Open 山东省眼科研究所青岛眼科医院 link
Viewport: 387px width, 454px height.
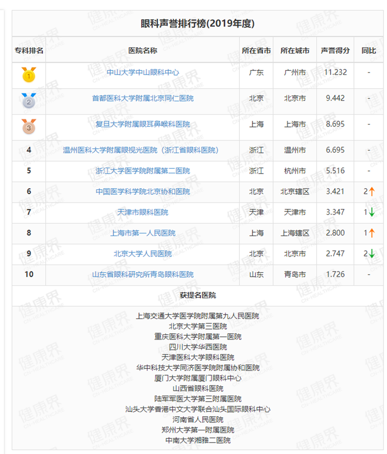tap(142, 274)
